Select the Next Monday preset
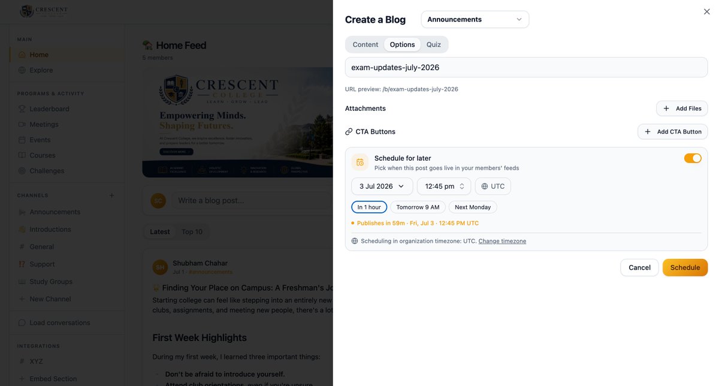This screenshot has height=386, width=719. pos(473,207)
